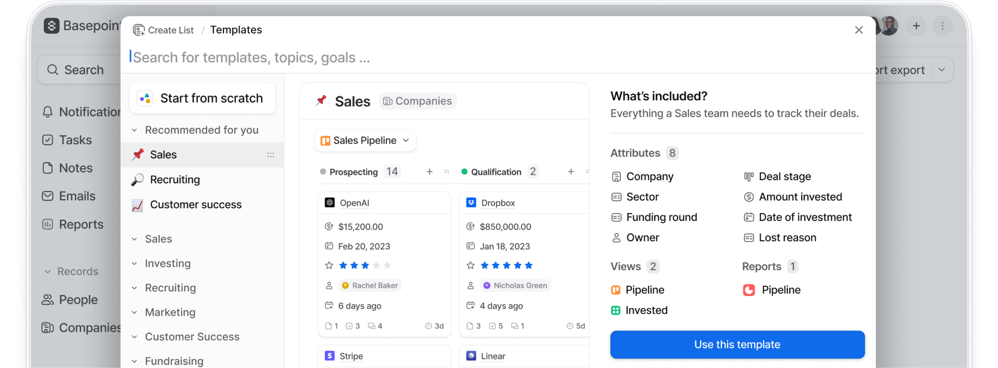Click the OpenAI company logo on the card
The image size is (998, 368).
click(330, 203)
